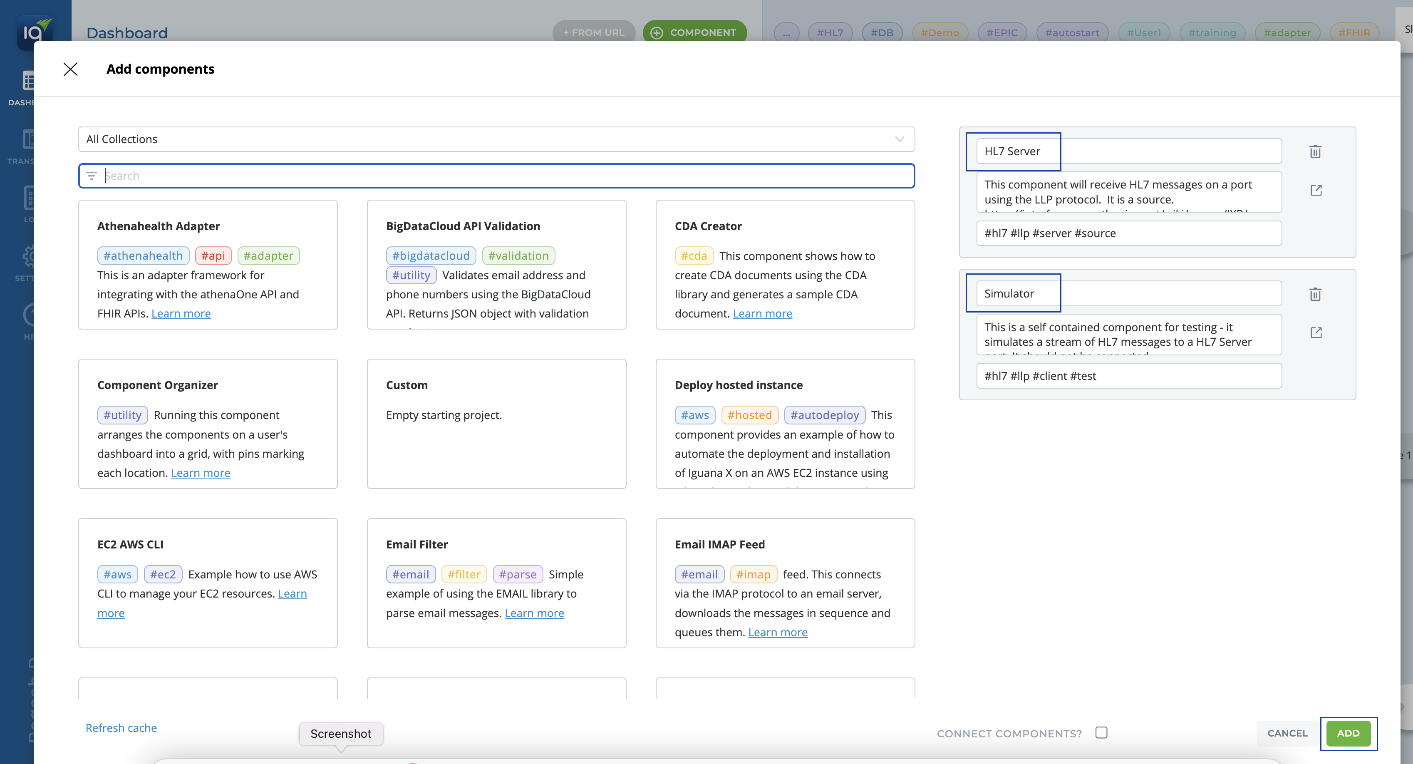1413x764 pixels.
Task: Click the #filter tag
Action: (464, 574)
